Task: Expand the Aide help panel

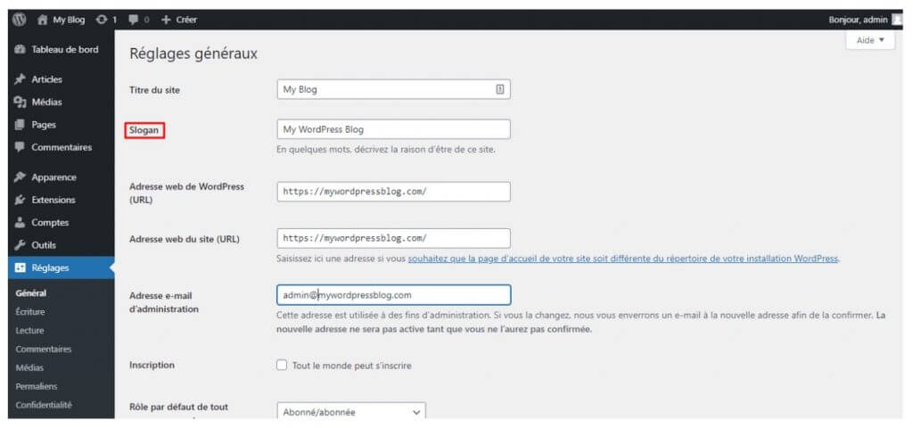Action: [870, 40]
